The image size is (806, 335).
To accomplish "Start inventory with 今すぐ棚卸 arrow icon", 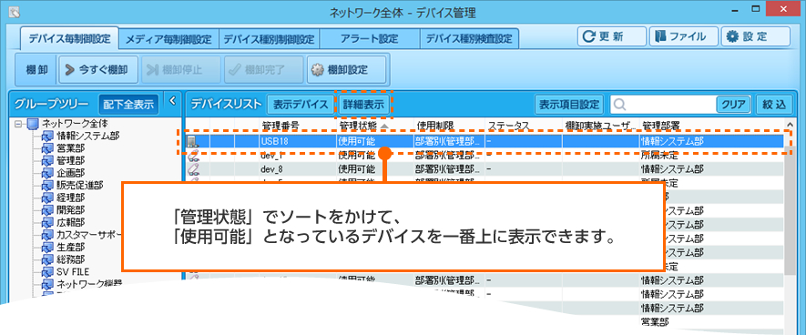I will [98, 70].
